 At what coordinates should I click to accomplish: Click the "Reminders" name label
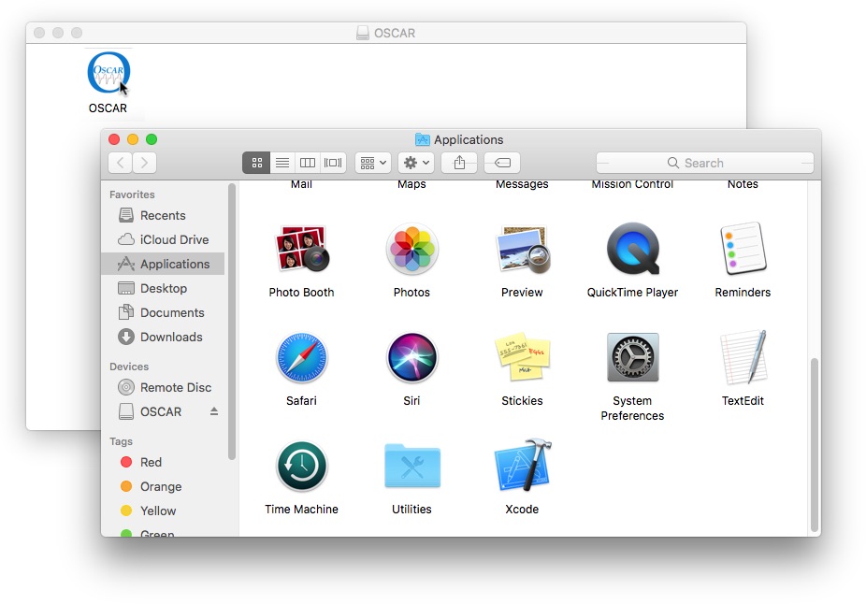point(743,292)
